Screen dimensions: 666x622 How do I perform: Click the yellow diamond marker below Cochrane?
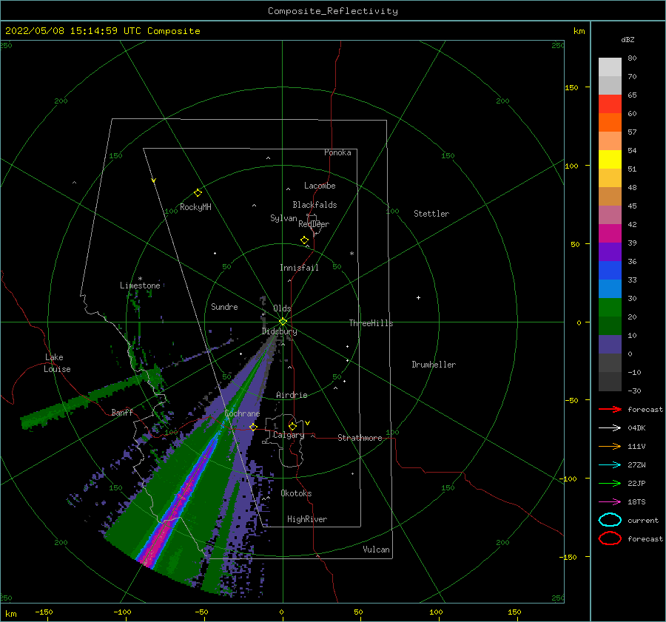pyautogui.click(x=253, y=427)
